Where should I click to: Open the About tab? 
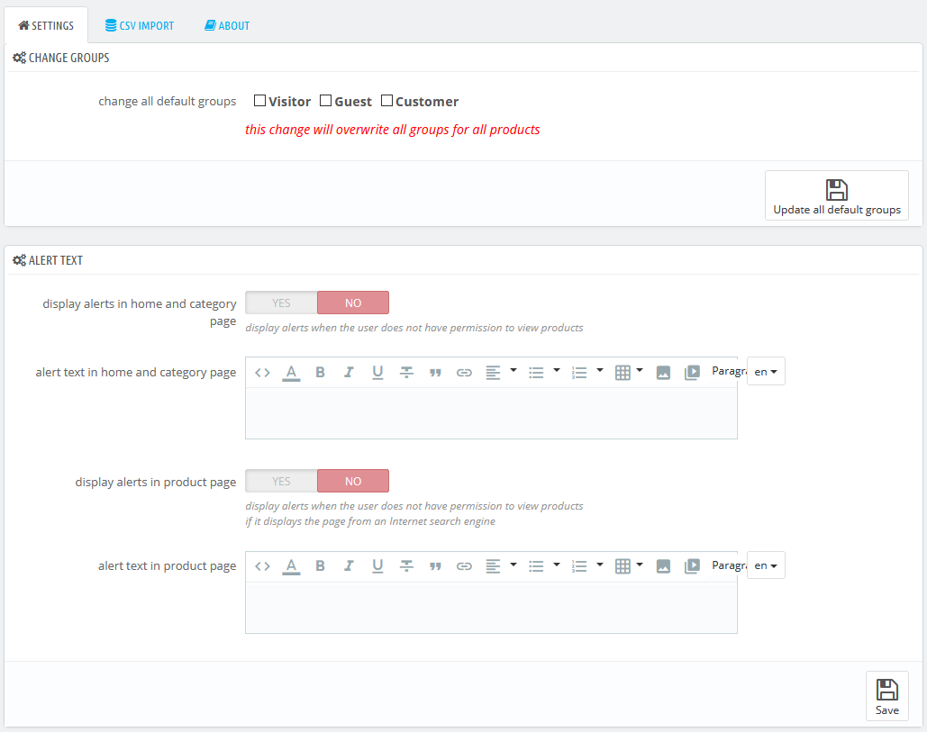[227, 25]
